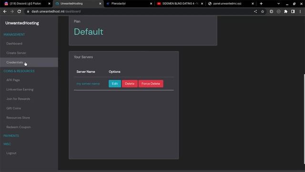Click the COINS & RESOURCES section label
The height and width of the screenshot is (172, 305).
coord(19,71)
